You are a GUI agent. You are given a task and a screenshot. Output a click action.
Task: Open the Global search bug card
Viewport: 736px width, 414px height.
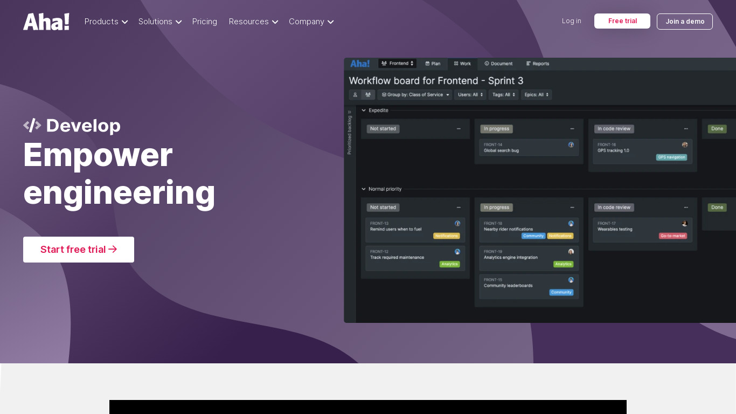(x=529, y=148)
